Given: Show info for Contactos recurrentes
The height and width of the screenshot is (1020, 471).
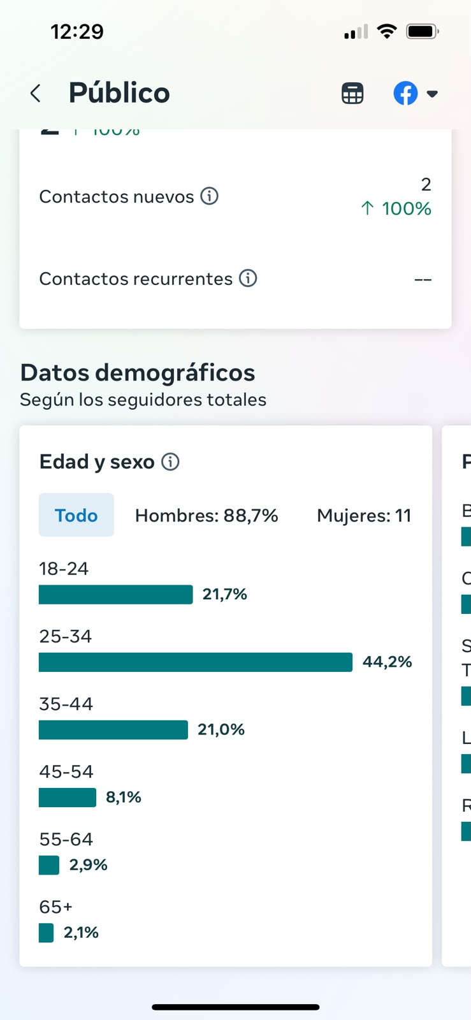Looking at the screenshot, I should (248, 278).
